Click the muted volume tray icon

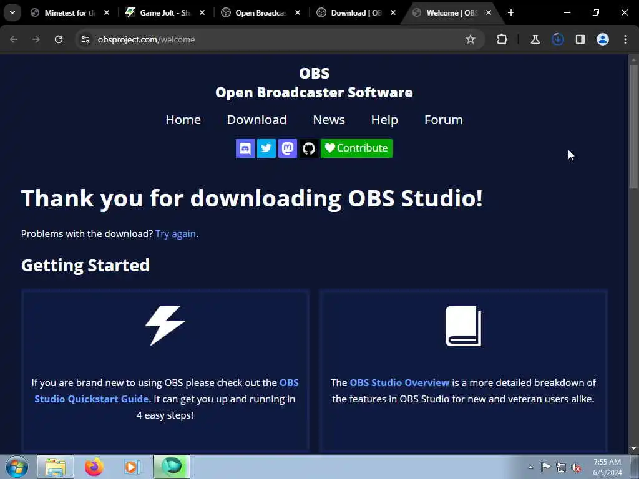[x=576, y=467]
